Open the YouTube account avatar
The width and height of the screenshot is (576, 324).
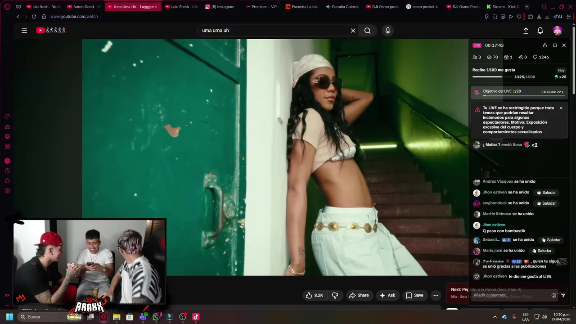[558, 31]
